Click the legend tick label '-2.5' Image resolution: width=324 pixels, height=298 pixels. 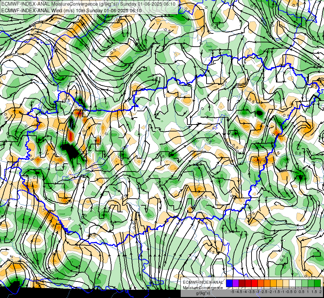264,292
